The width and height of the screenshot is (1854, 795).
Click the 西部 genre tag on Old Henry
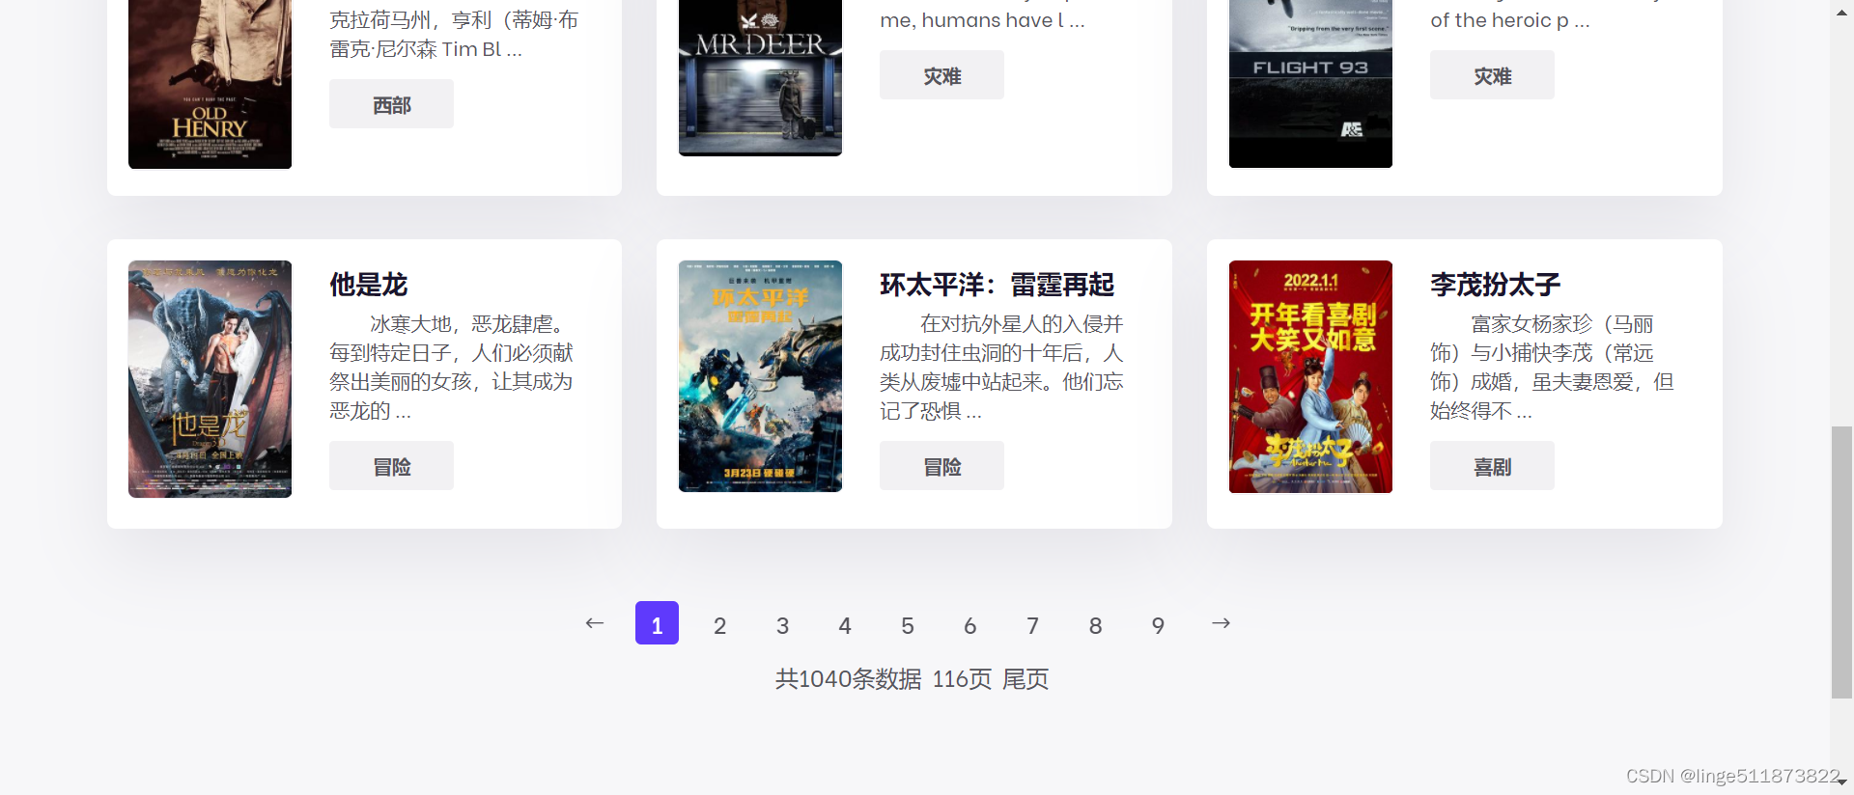point(391,104)
